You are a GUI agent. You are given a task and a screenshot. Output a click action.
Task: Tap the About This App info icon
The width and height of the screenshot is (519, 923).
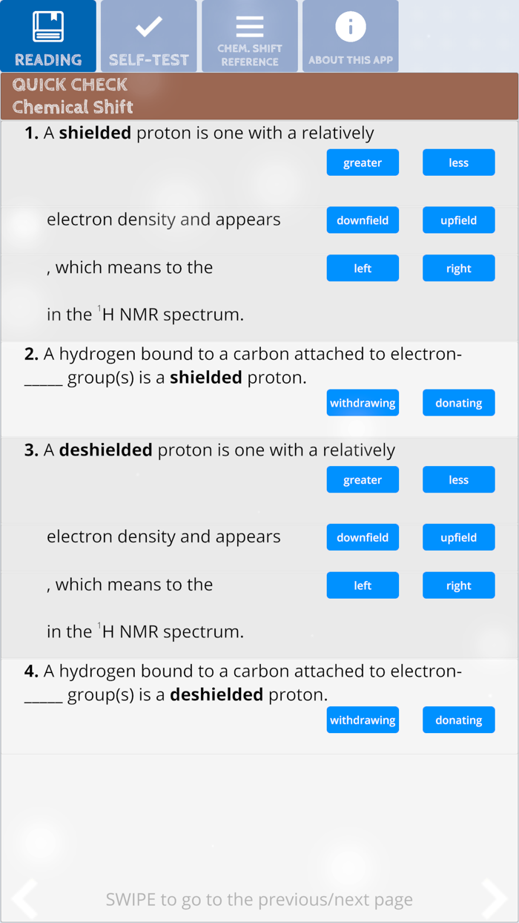(351, 27)
